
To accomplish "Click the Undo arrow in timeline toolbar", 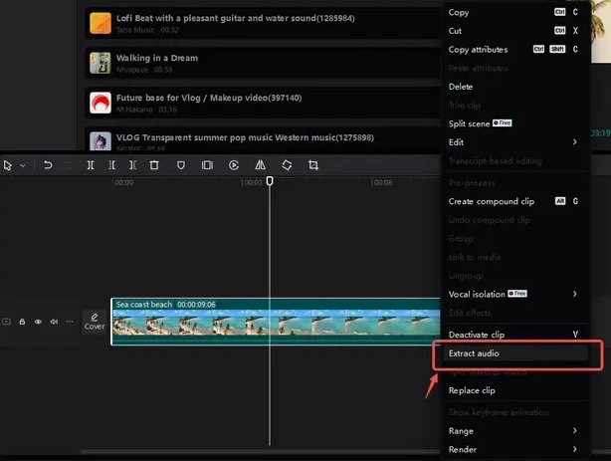I will pos(47,165).
